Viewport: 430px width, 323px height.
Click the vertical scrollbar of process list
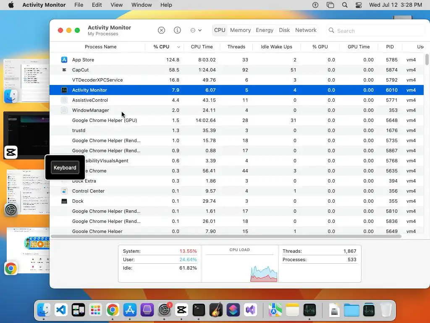point(427,60)
